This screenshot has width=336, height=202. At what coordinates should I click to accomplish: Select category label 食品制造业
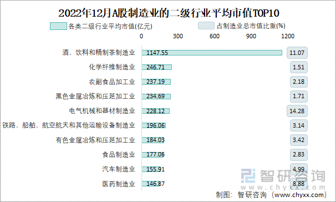119,155
